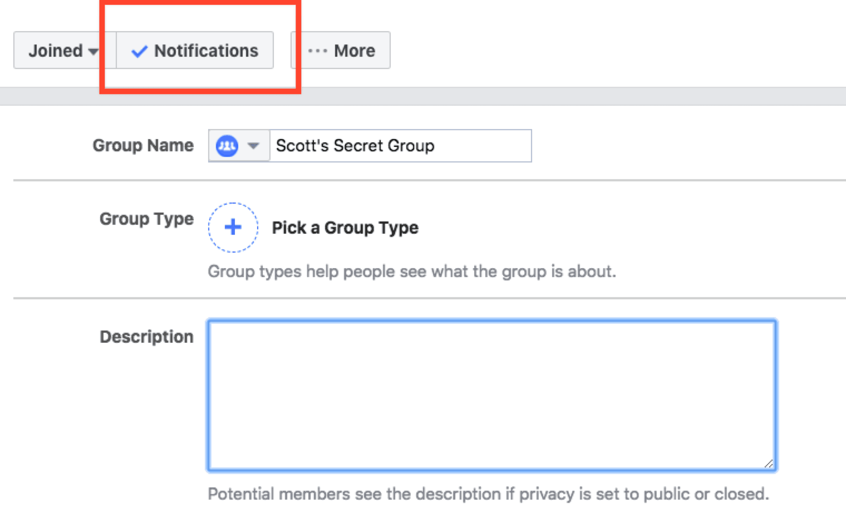Click the blue group people icon

[x=227, y=146]
